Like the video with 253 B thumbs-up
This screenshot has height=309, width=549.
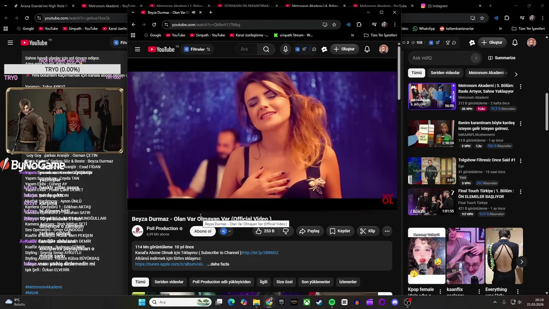click(x=265, y=231)
